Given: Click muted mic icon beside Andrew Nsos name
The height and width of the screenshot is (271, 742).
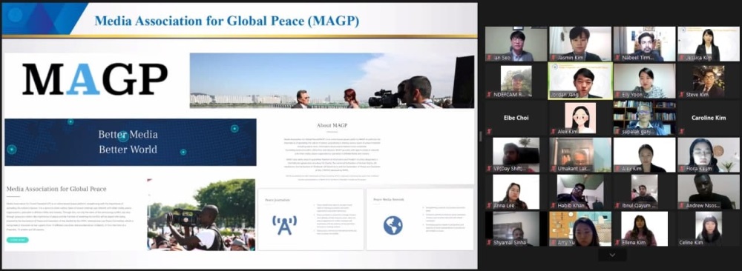Looking at the screenshot, I should coord(682,205).
